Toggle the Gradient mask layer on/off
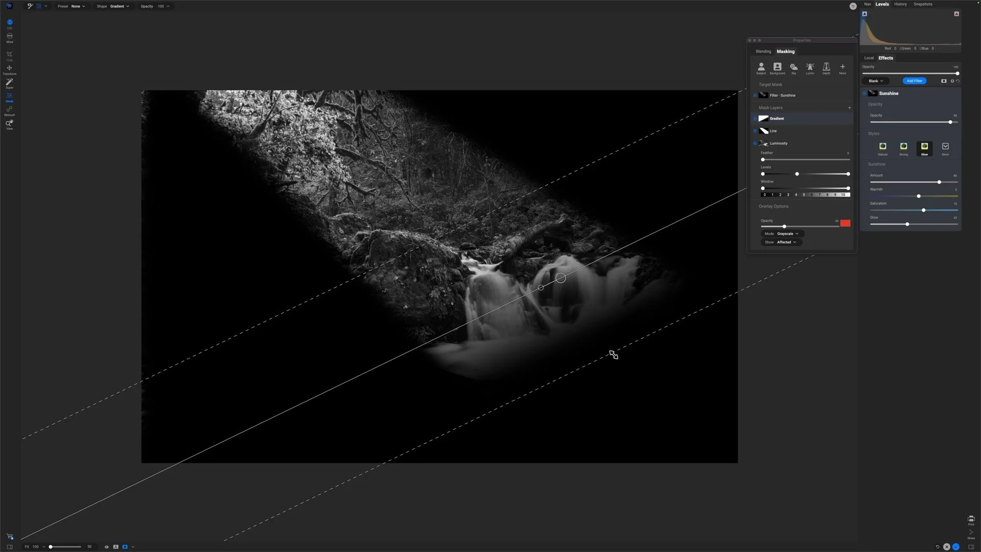 click(755, 119)
